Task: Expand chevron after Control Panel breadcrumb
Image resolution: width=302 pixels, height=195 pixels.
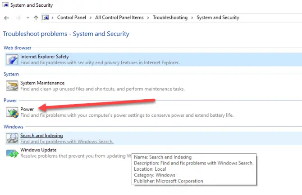Action: pos(90,18)
